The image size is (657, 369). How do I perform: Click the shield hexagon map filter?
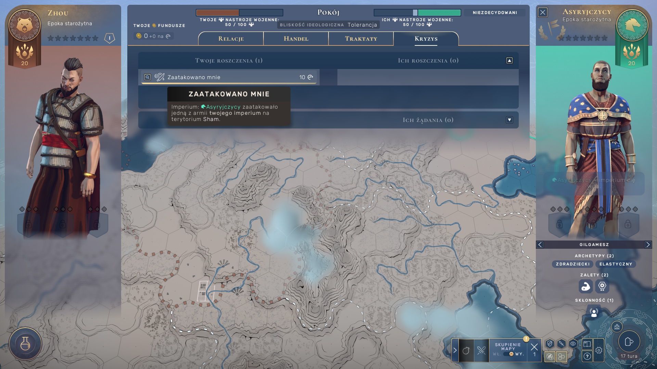pos(550,343)
